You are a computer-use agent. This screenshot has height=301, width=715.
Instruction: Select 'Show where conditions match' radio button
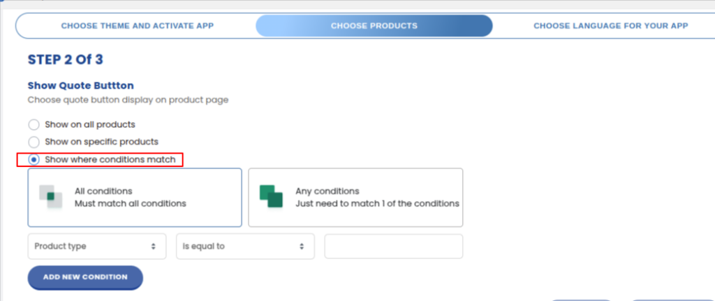point(34,160)
